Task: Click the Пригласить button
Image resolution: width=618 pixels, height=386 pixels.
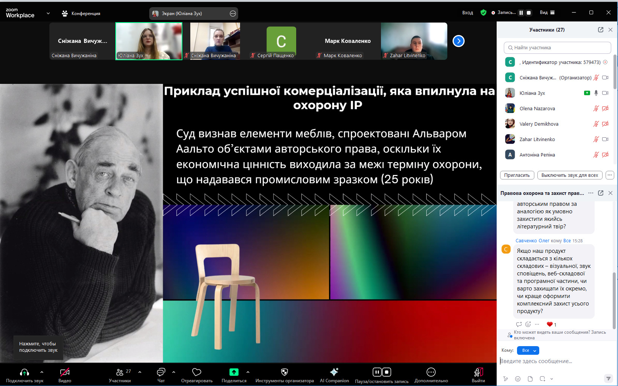Action: (517, 175)
